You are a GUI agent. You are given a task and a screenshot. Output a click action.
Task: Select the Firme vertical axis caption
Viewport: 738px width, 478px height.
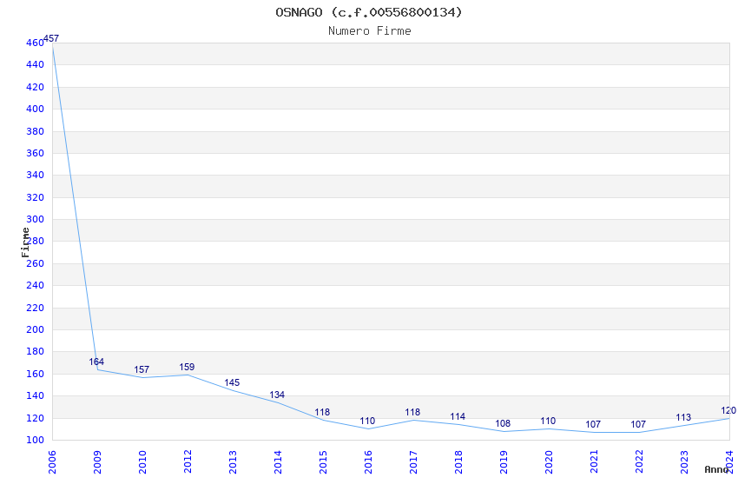25,242
